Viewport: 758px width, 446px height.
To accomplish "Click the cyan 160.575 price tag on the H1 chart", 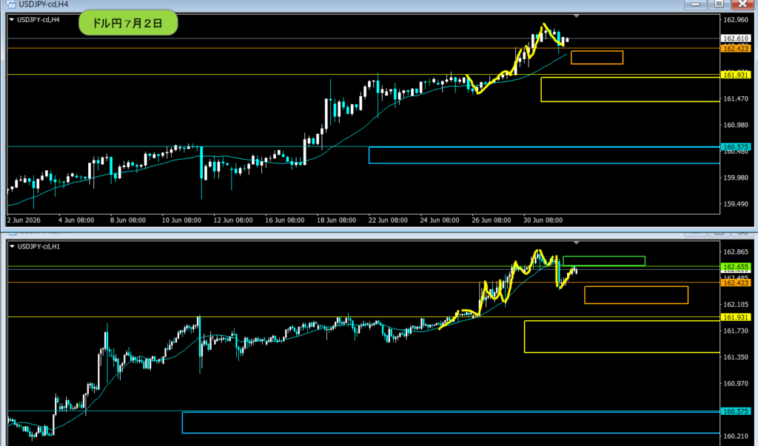I will [736, 411].
